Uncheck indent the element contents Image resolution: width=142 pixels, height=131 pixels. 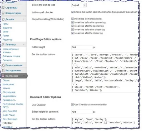(72, 19)
